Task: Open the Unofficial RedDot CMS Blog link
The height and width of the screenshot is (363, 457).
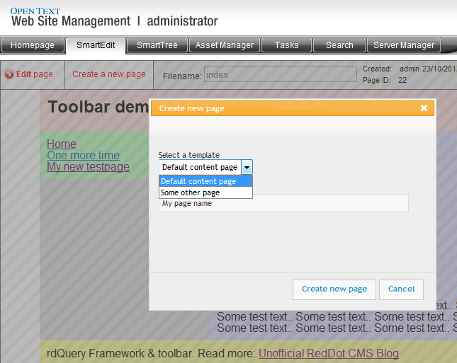Action: [x=329, y=353]
